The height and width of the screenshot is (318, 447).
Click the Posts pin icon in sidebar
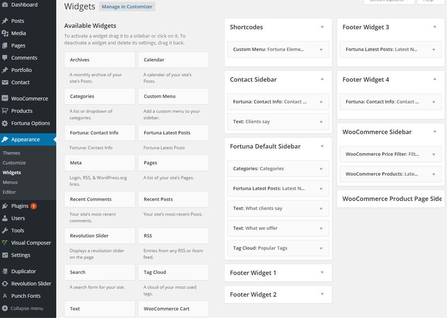click(x=5, y=21)
